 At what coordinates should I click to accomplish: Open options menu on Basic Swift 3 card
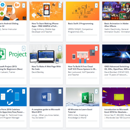96,5
